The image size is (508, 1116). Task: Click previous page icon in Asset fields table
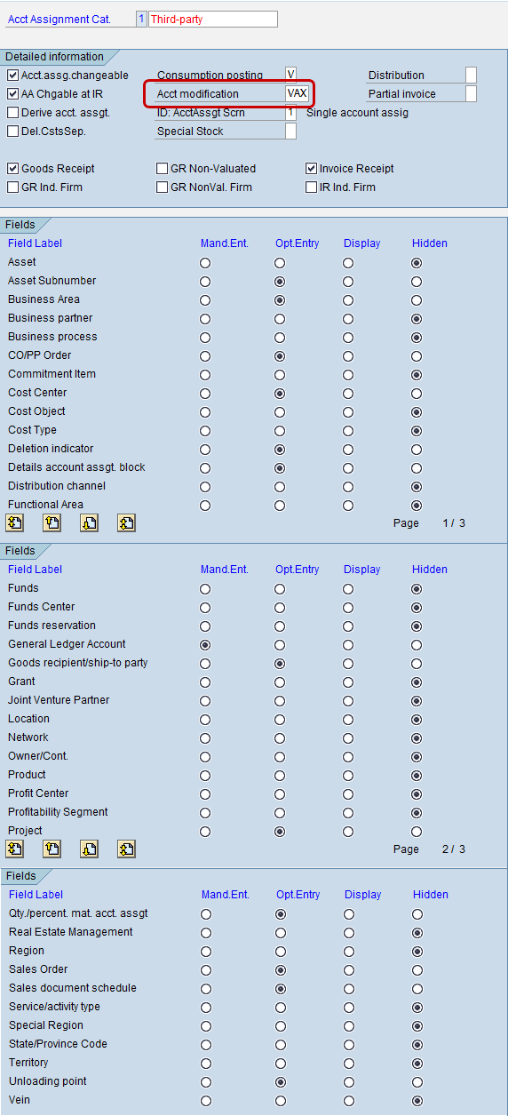pos(52,523)
